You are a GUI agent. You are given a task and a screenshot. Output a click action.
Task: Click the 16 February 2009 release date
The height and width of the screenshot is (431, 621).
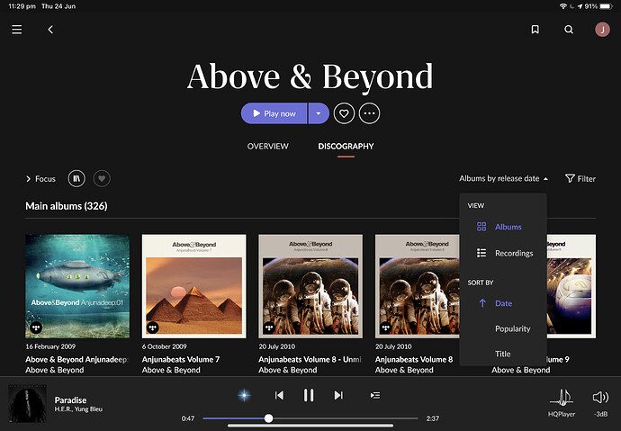click(50, 346)
